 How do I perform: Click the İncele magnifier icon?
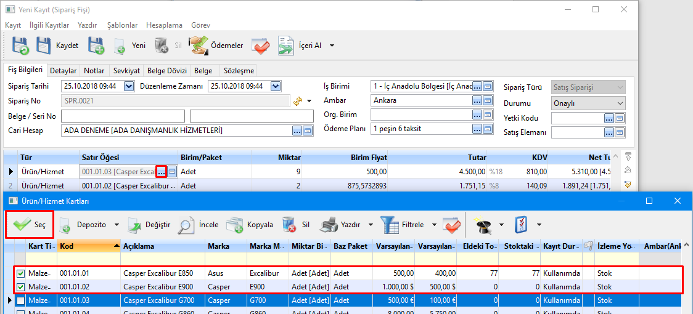[186, 225]
